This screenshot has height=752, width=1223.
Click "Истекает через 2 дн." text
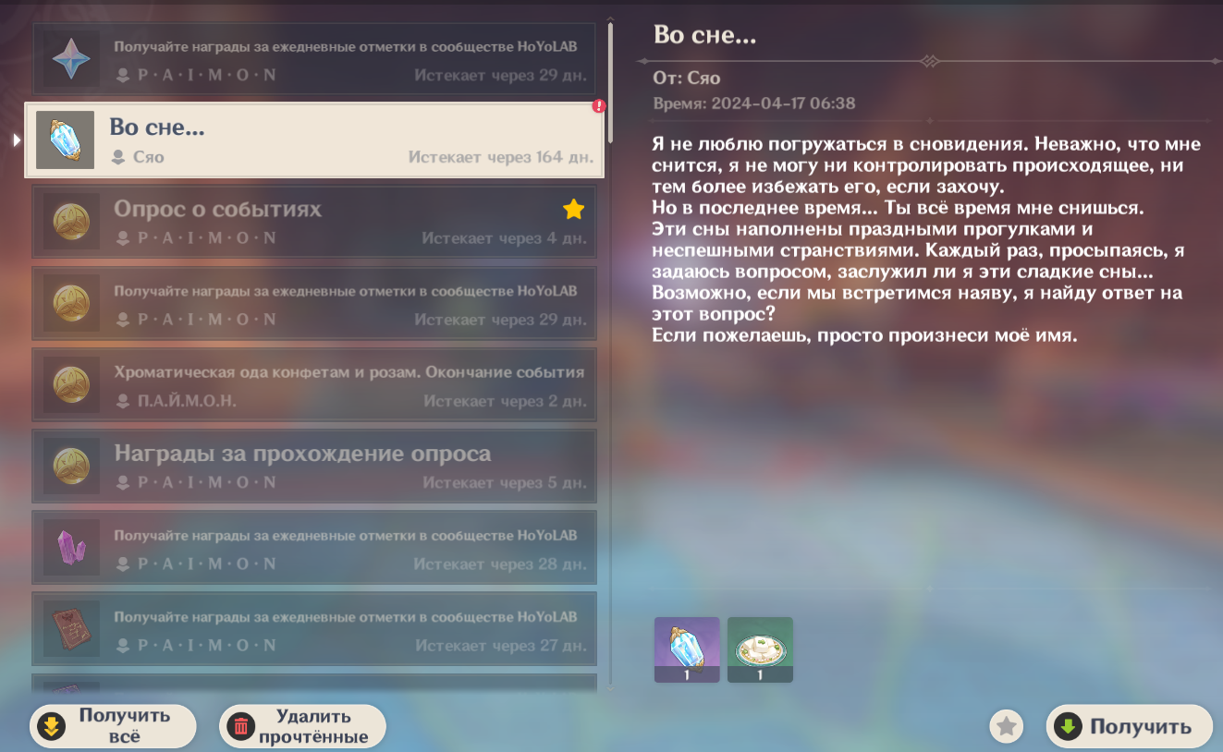[506, 401]
